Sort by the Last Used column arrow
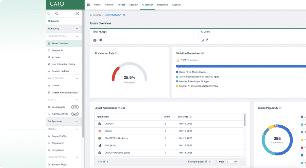 click(x=191, y=117)
